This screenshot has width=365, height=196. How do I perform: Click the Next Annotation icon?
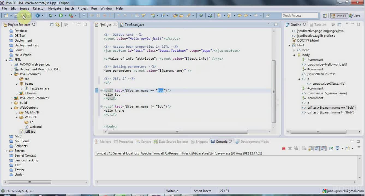(219, 16)
